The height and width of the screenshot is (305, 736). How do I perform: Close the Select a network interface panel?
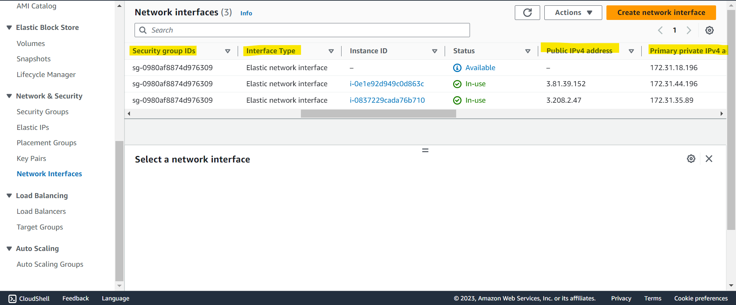[709, 159]
